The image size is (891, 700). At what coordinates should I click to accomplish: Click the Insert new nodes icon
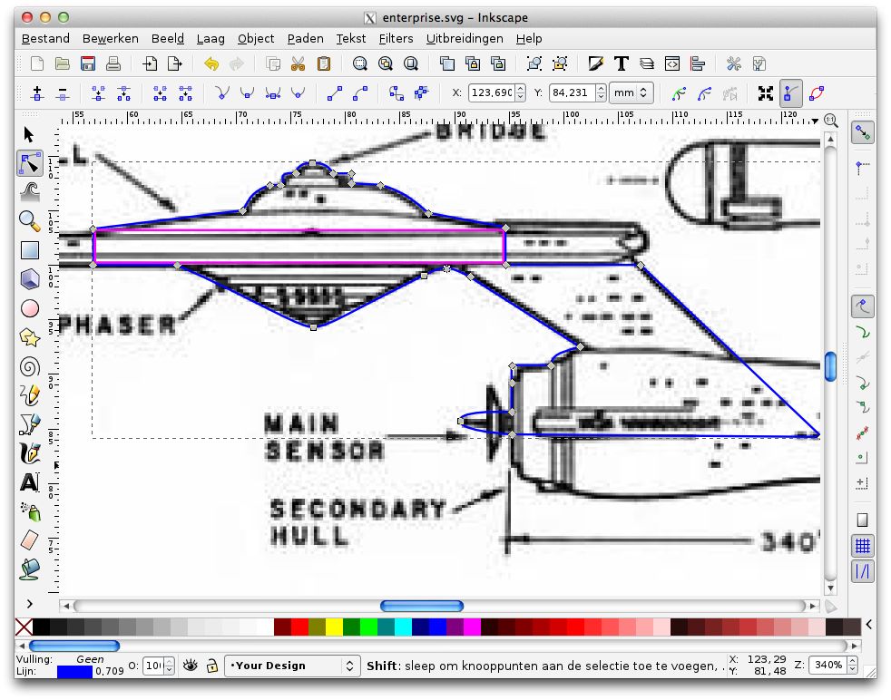(x=37, y=93)
